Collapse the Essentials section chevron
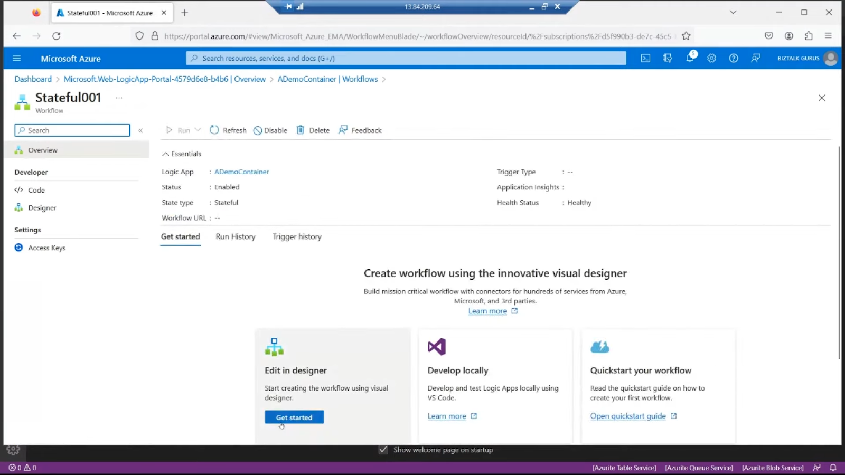Viewport: 845px width, 475px height. coord(165,154)
